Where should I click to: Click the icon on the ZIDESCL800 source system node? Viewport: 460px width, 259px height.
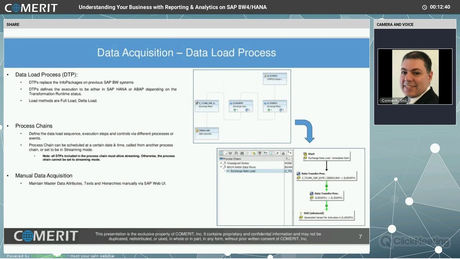pyautogui.click(x=197, y=131)
